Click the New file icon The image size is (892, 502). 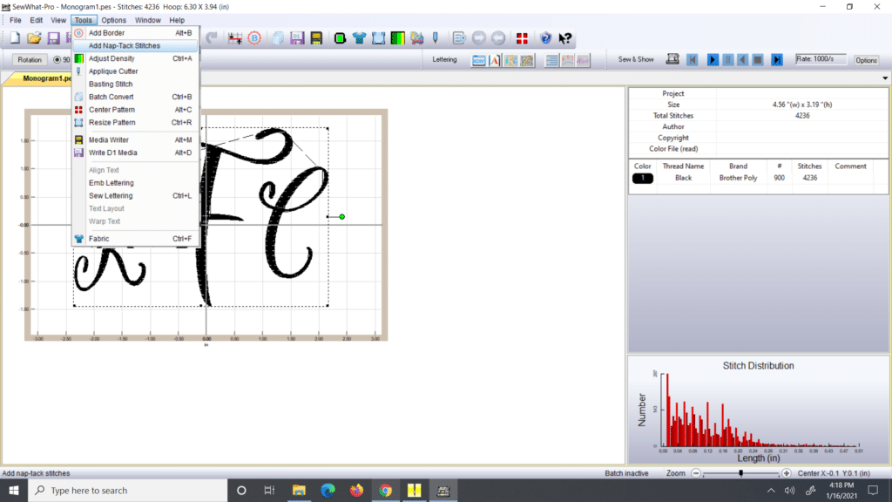(16, 38)
